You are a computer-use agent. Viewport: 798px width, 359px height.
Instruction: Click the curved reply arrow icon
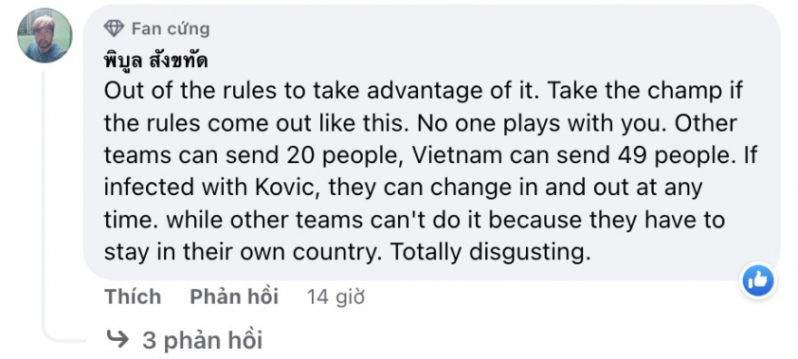point(118,339)
